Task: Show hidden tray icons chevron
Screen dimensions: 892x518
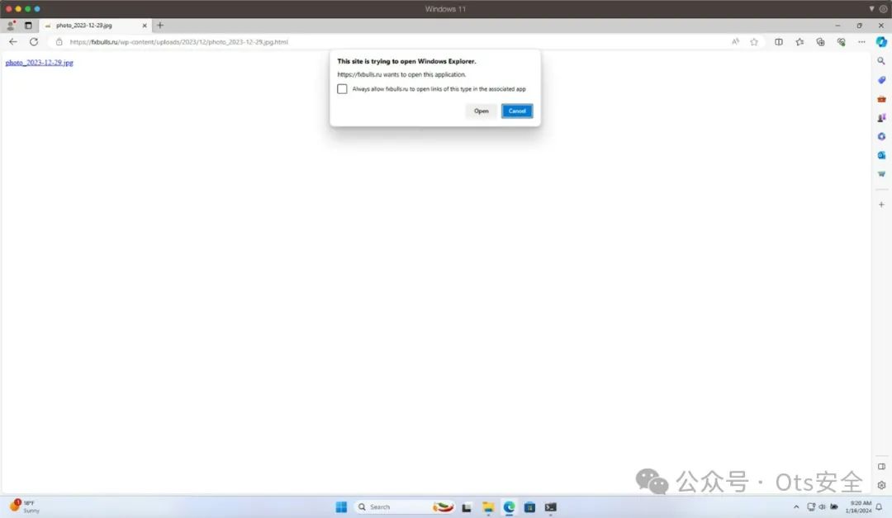Action: pyautogui.click(x=796, y=506)
